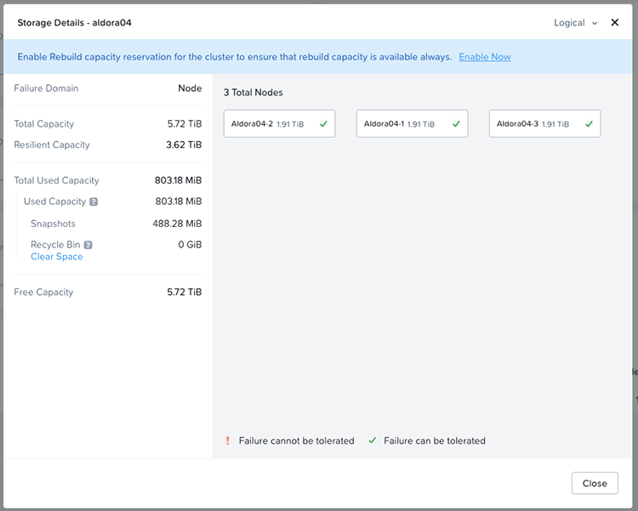Click the Resilient Capacity 3.62 TiB value
This screenshot has height=511, width=638.
pyautogui.click(x=184, y=145)
